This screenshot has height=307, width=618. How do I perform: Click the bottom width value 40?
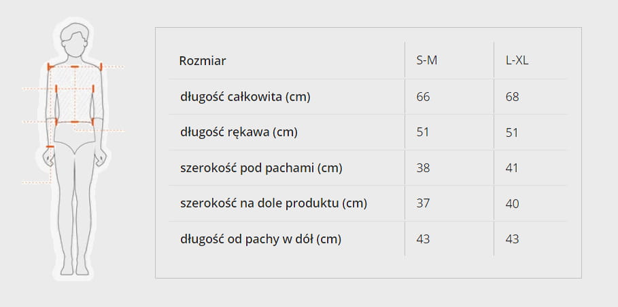pos(512,203)
